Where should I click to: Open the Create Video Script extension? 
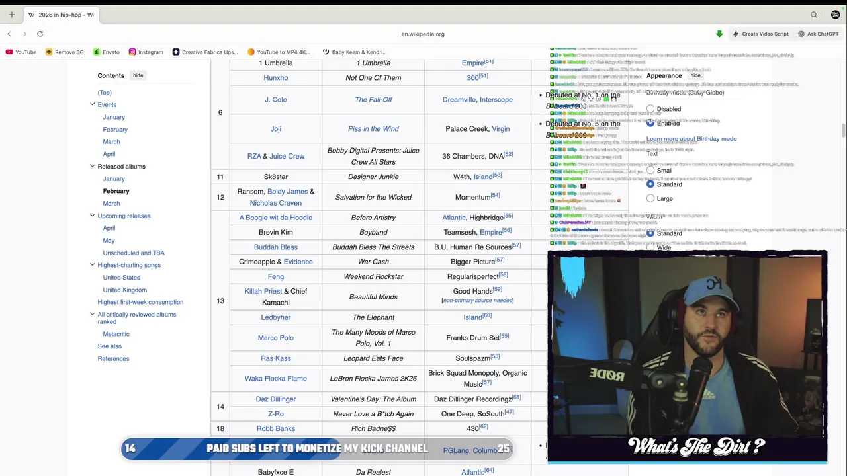[x=760, y=34]
